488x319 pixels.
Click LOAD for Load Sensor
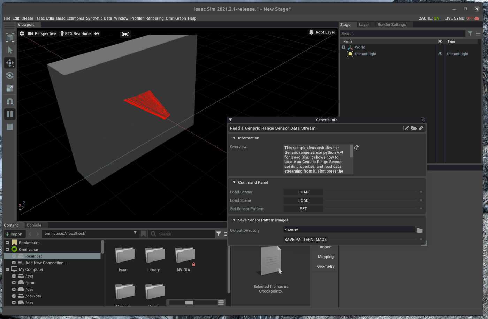[303, 192]
